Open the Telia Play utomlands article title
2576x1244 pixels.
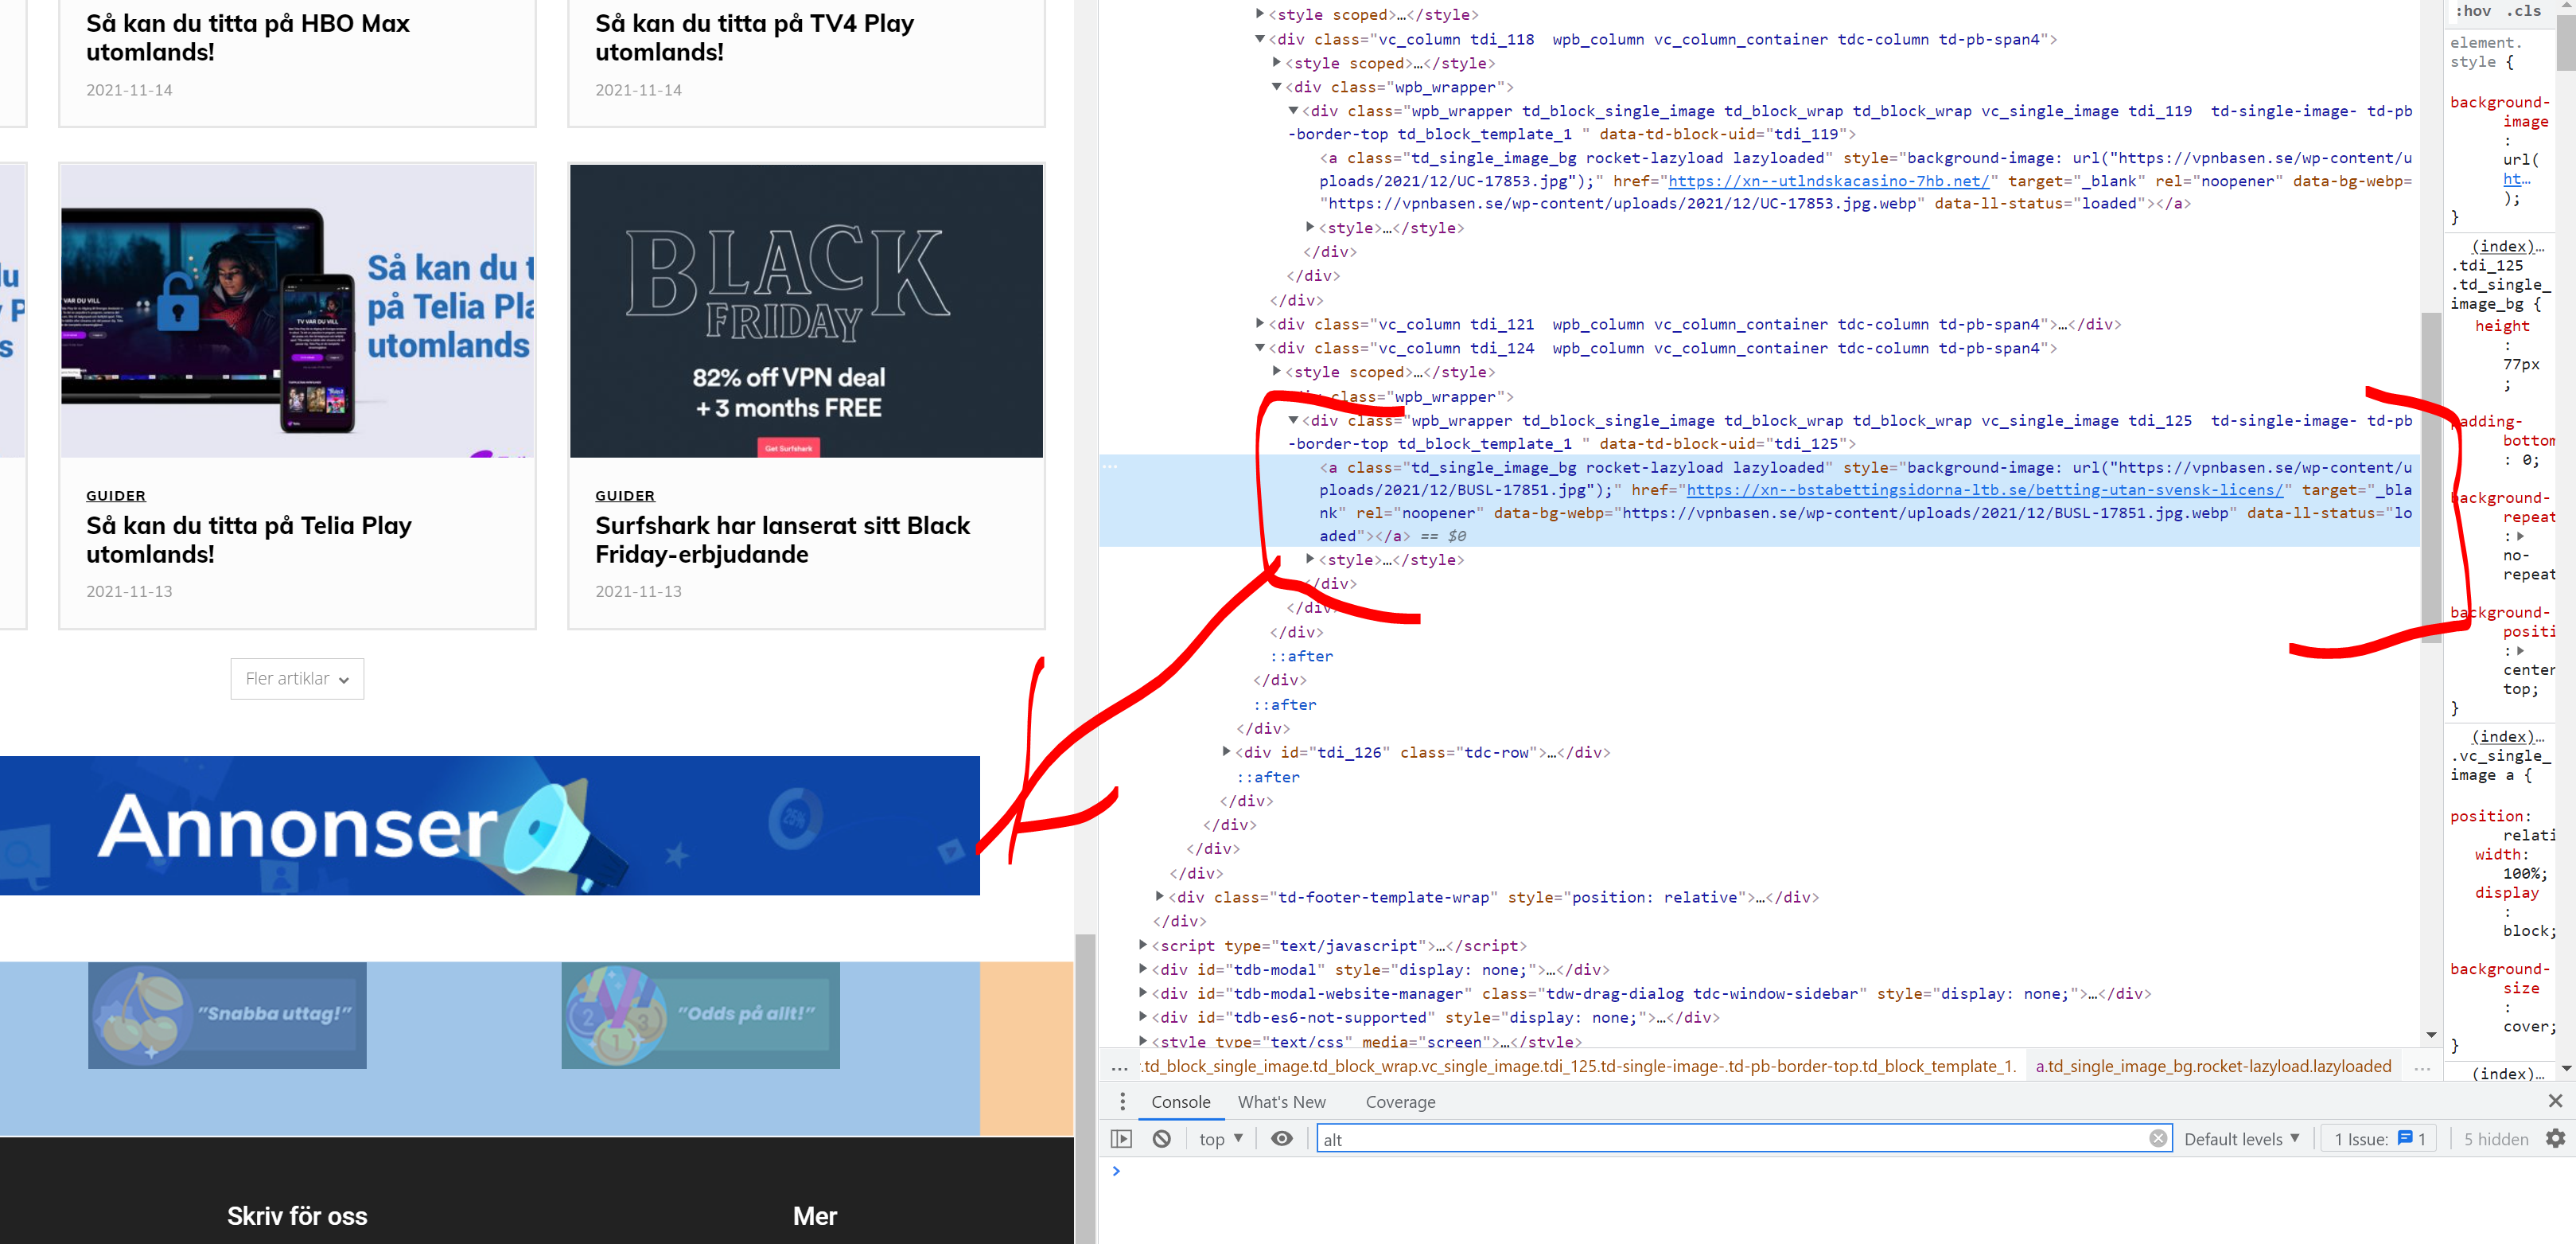[x=249, y=540]
